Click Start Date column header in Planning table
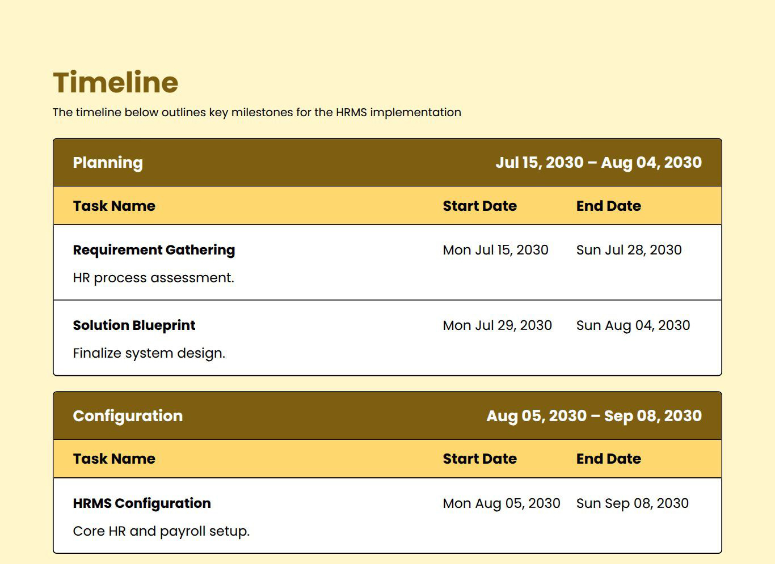This screenshot has width=775, height=564. click(479, 206)
